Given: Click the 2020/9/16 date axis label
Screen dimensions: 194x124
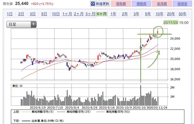Looking at the screenshot, I should [107, 107].
